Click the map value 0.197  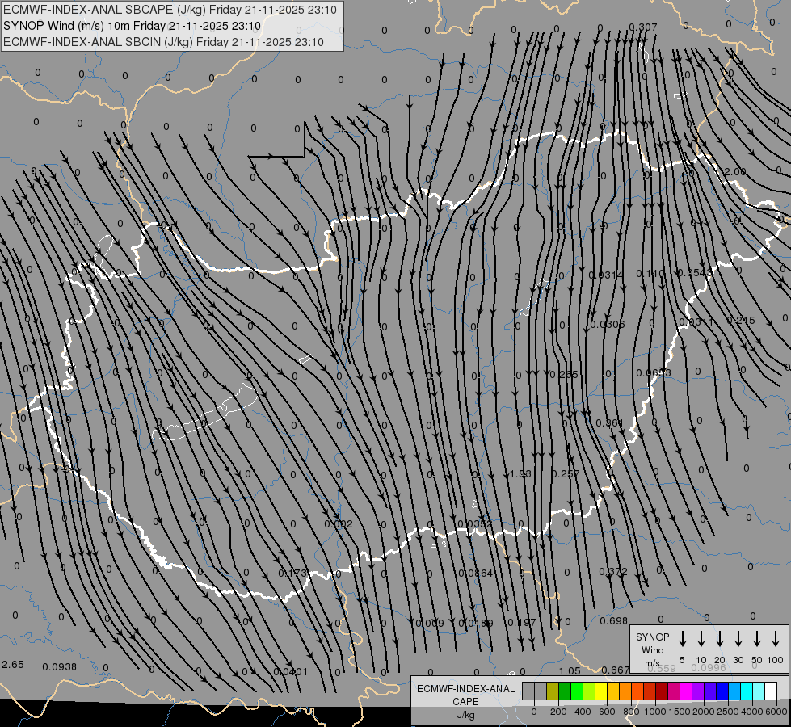521,623
